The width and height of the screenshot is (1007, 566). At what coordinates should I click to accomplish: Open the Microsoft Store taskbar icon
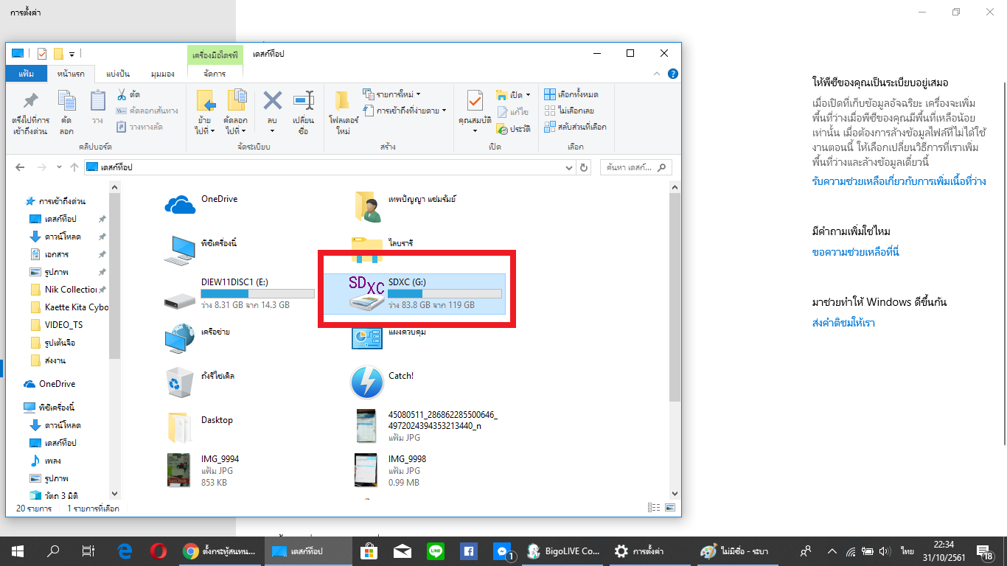point(369,551)
